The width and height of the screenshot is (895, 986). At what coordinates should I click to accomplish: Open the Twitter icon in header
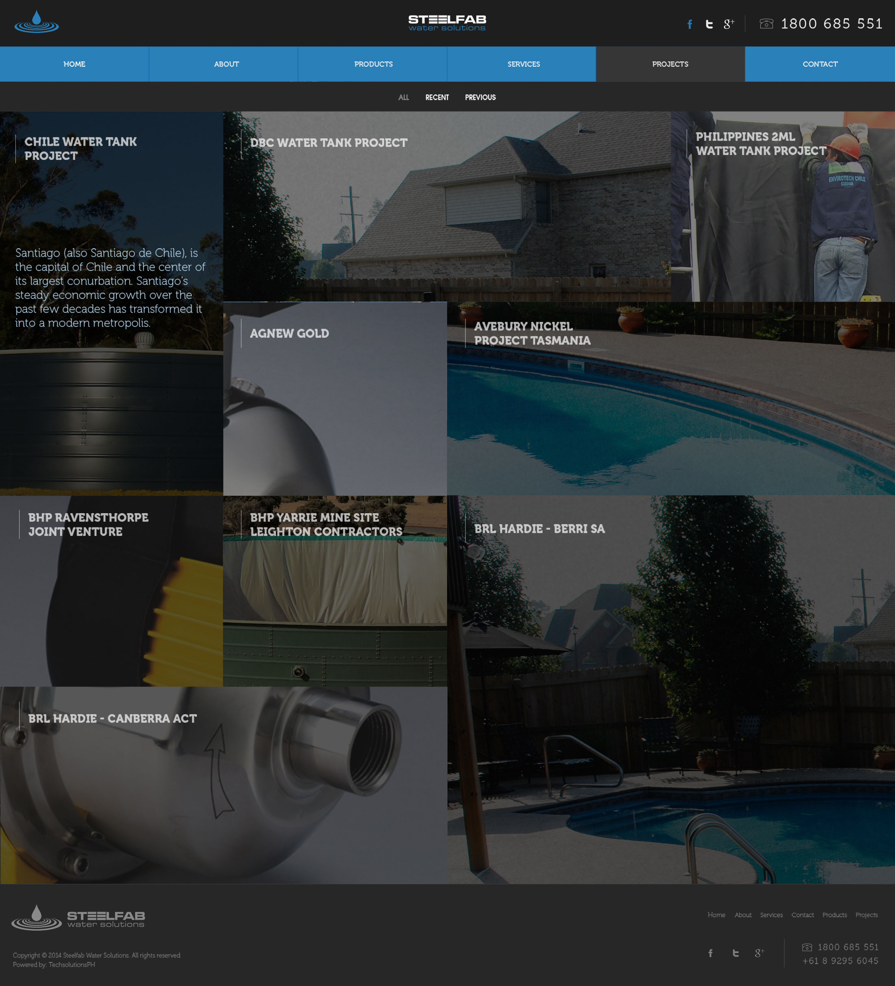709,24
